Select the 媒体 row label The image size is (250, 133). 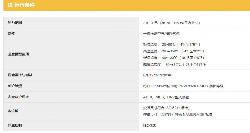click(11, 33)
